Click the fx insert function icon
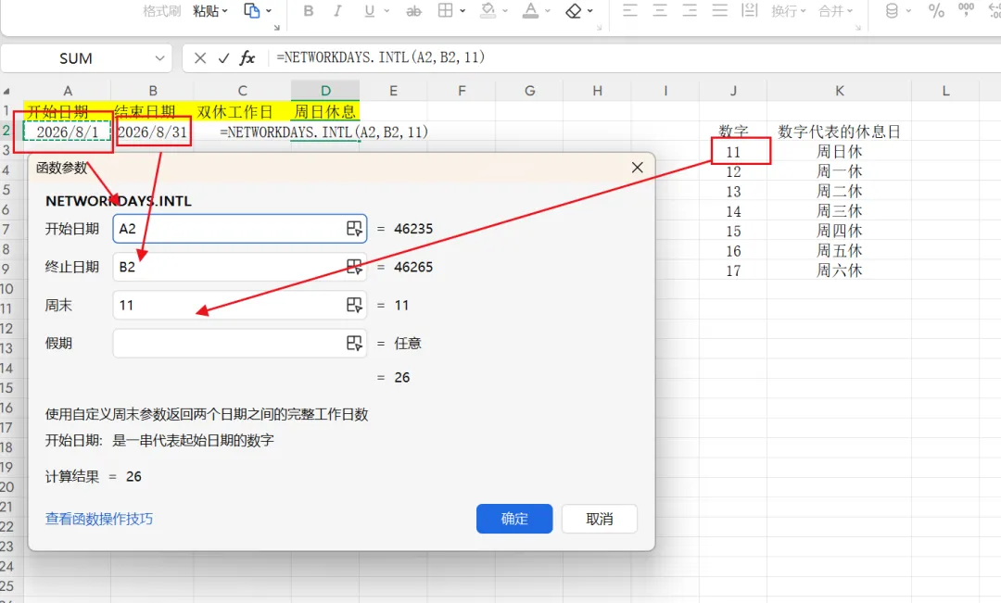The width and height of the screenshot is (1001, 603). tap(247, 58)
